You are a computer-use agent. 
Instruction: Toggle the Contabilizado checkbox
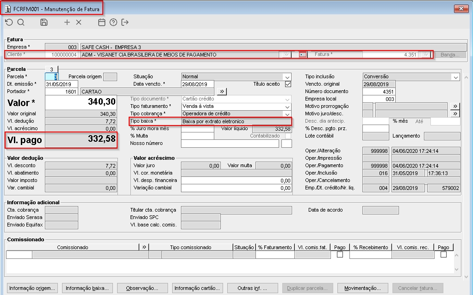tap(288, 136)
